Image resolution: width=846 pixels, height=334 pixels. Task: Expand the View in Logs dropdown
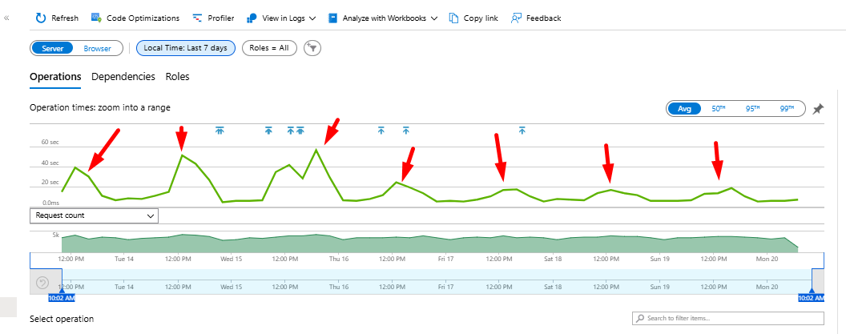(x=281, y=18)
